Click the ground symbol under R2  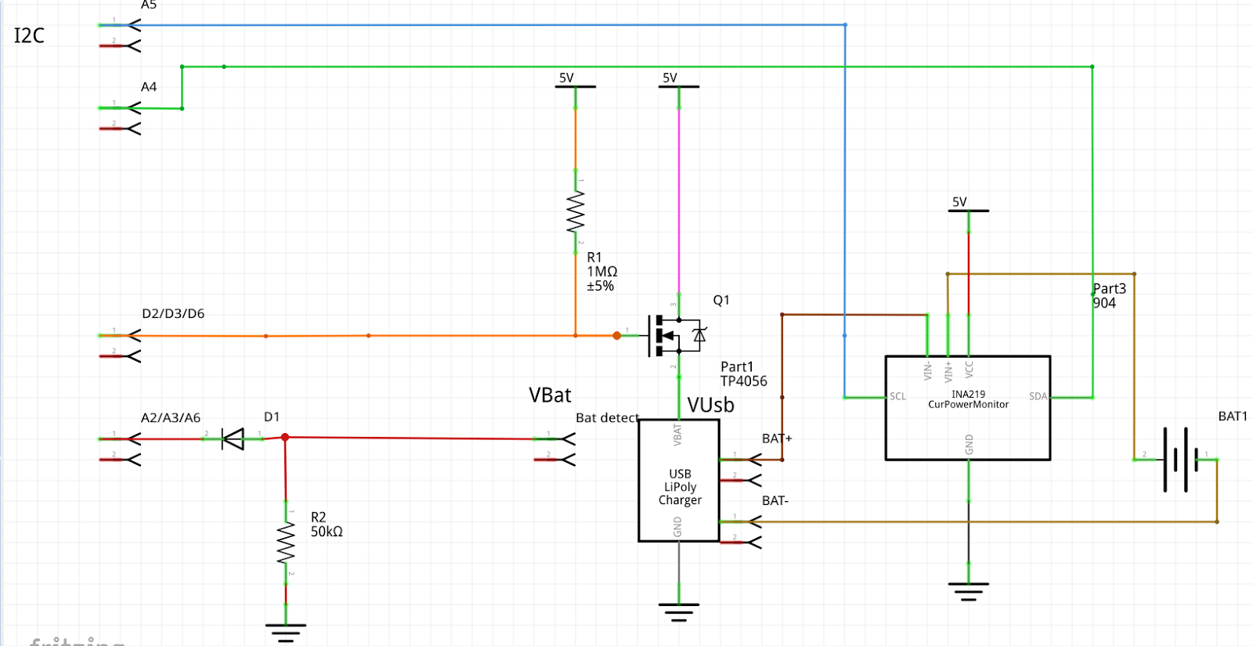click(286, 632)
